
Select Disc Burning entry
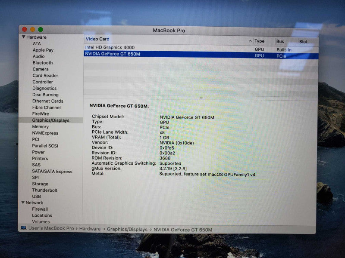pyautogui.click(x=46, y=95)
